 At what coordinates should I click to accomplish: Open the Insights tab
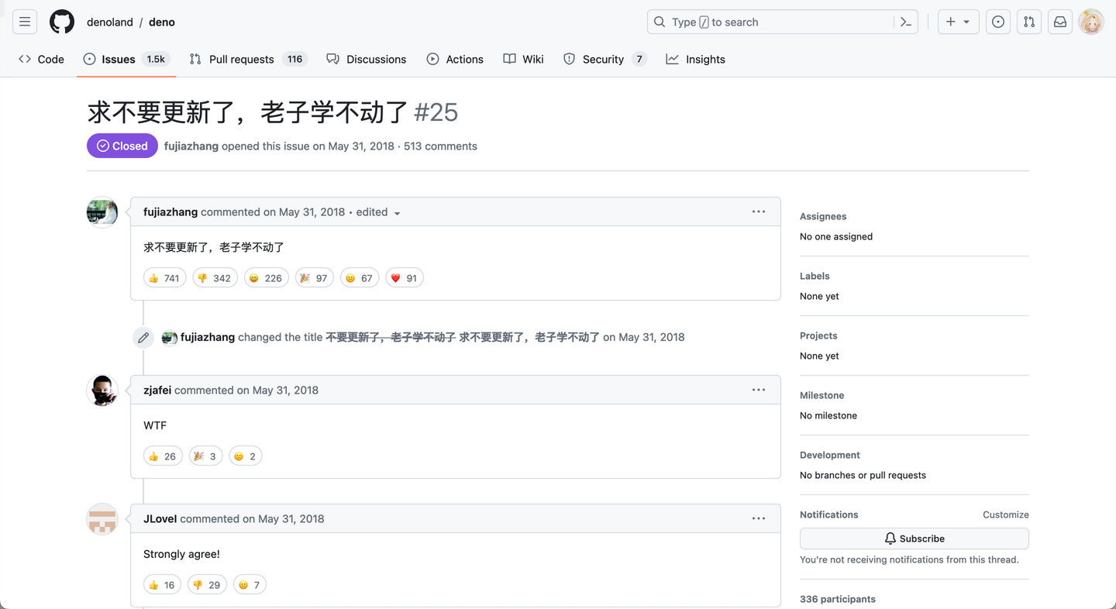coord(695,59)
